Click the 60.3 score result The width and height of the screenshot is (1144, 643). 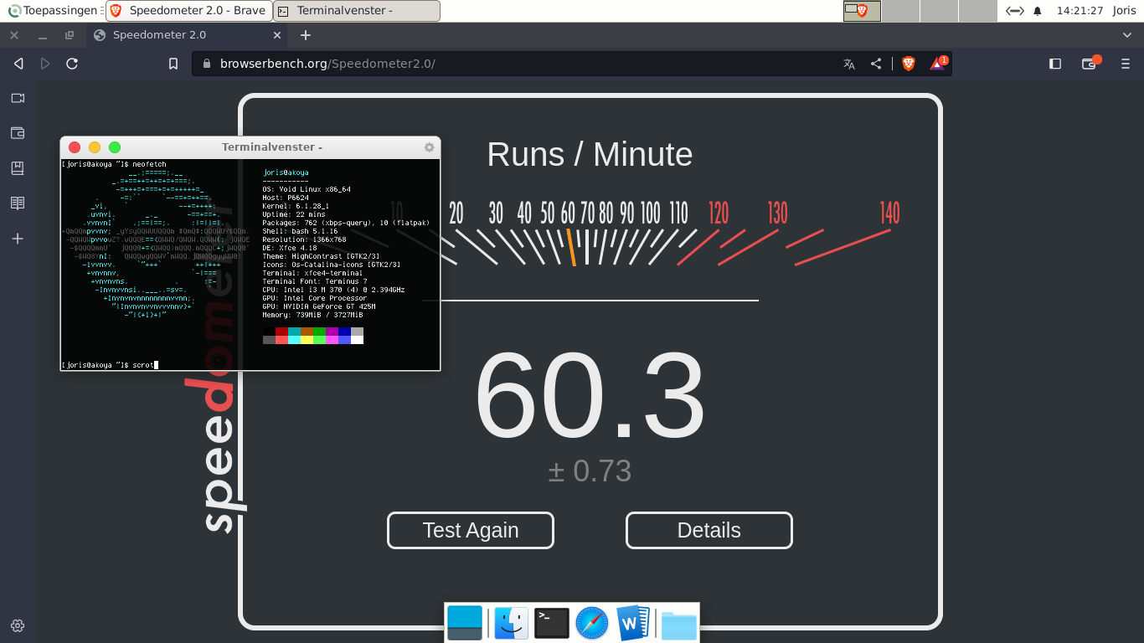(x=590, y=395)
